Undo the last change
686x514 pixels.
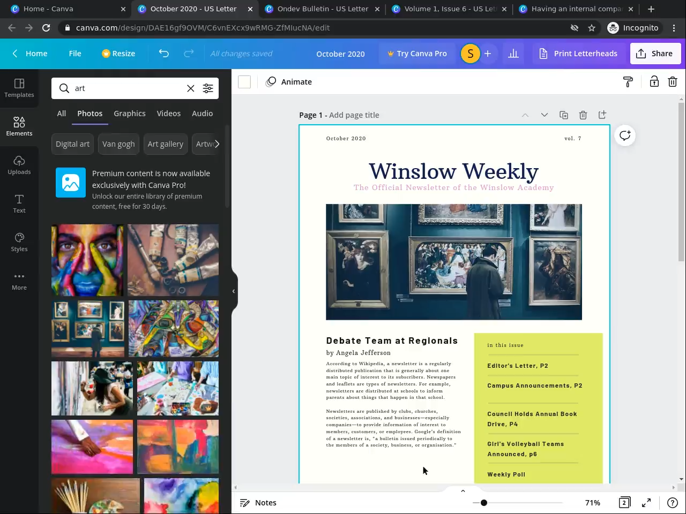pyautogui.click(x=164, y=54)
